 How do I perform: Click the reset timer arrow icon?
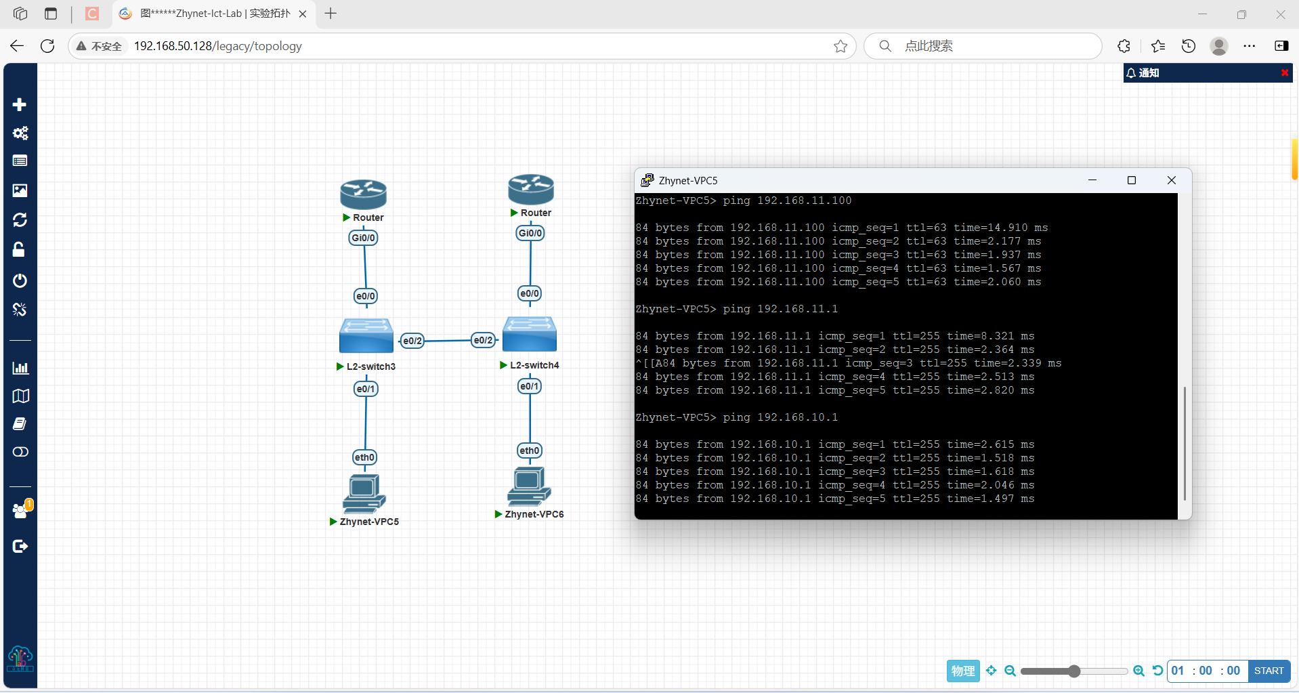pos(1157,671)
